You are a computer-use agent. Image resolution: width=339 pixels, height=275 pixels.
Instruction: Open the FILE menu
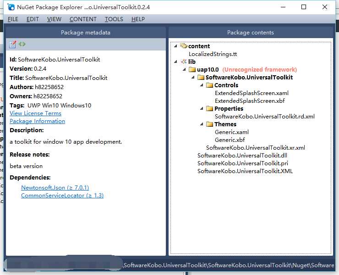pyautogui.click(x=13, y=19)
